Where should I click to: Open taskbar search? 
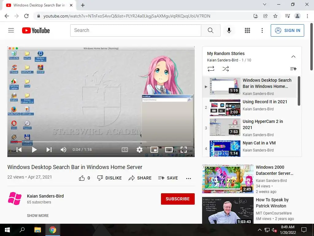point(22,230)
